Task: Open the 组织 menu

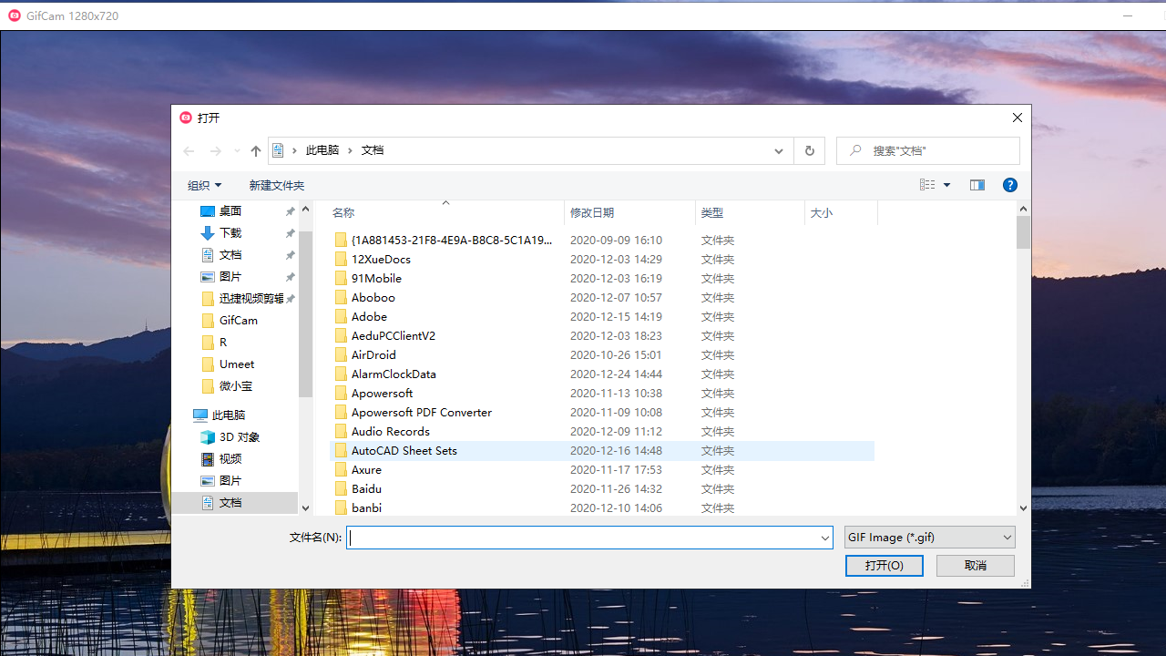Action: pyautogui.click(x=204, y=185)
